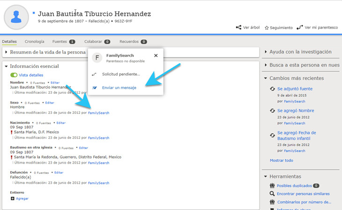
Task: Click the magnifier icon for Encontrar personas similares
Action: coord(272,194)
